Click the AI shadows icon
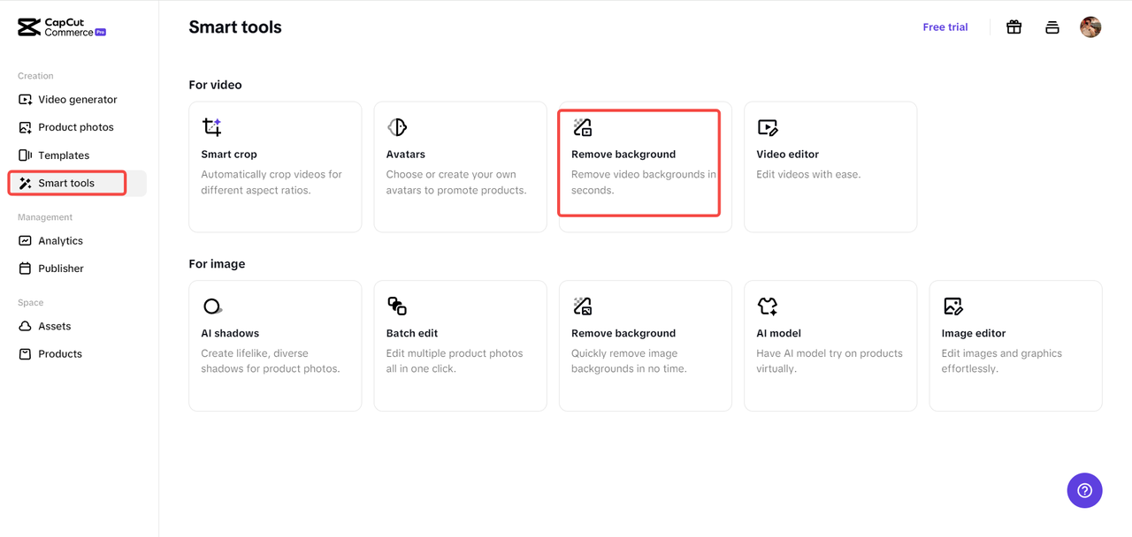Viewport: 1132px width, 537px height. tap(212, 306)
